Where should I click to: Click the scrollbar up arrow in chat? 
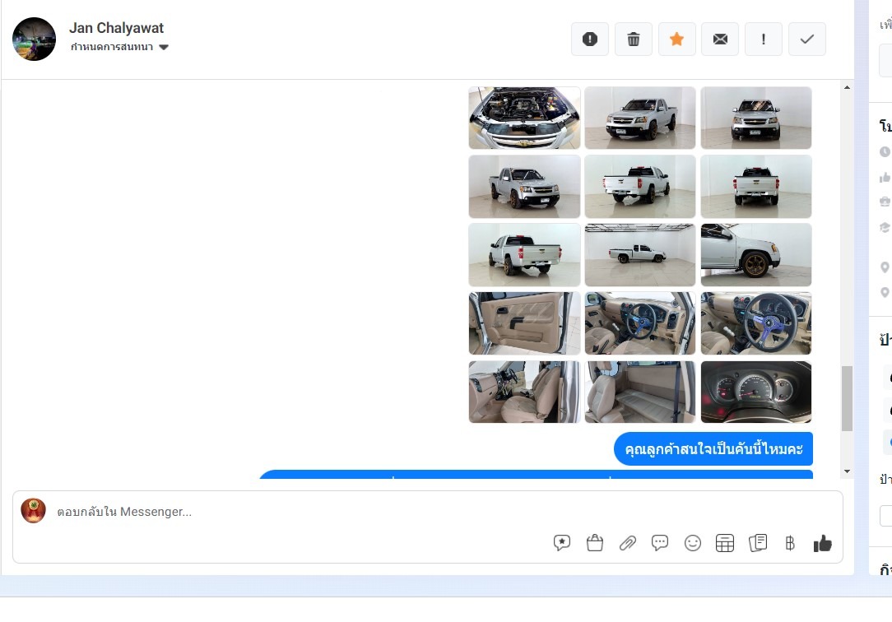(x=847, y=87)
